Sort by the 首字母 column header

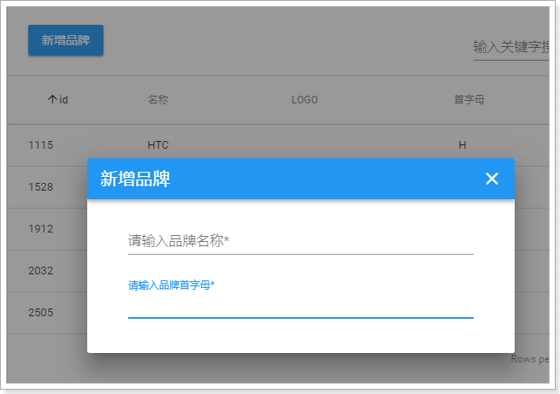click(469, 100)
